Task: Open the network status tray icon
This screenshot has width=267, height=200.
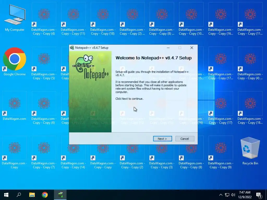Action: point(227,195)
